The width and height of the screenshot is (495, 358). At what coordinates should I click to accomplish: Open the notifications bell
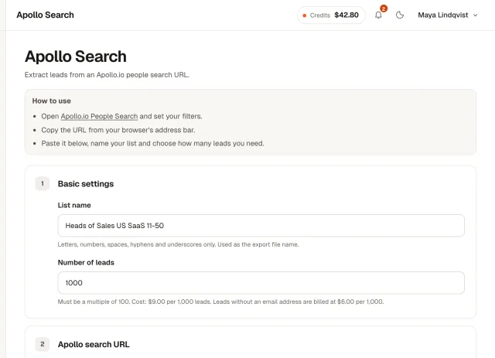pos(378,15)
